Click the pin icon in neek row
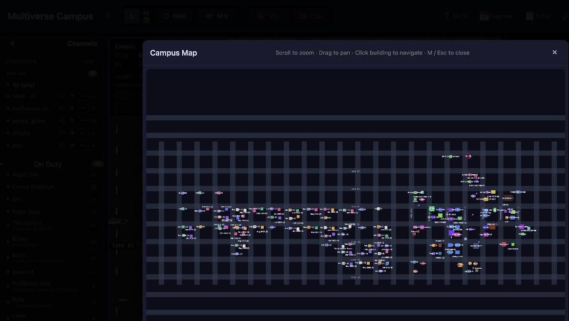The height and width of the screenshot is (321, 569). click(72, 96)
